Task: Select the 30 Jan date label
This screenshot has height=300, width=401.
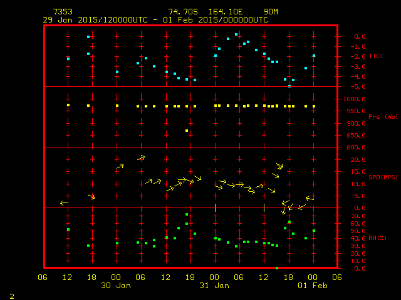Action: (117, 286)
